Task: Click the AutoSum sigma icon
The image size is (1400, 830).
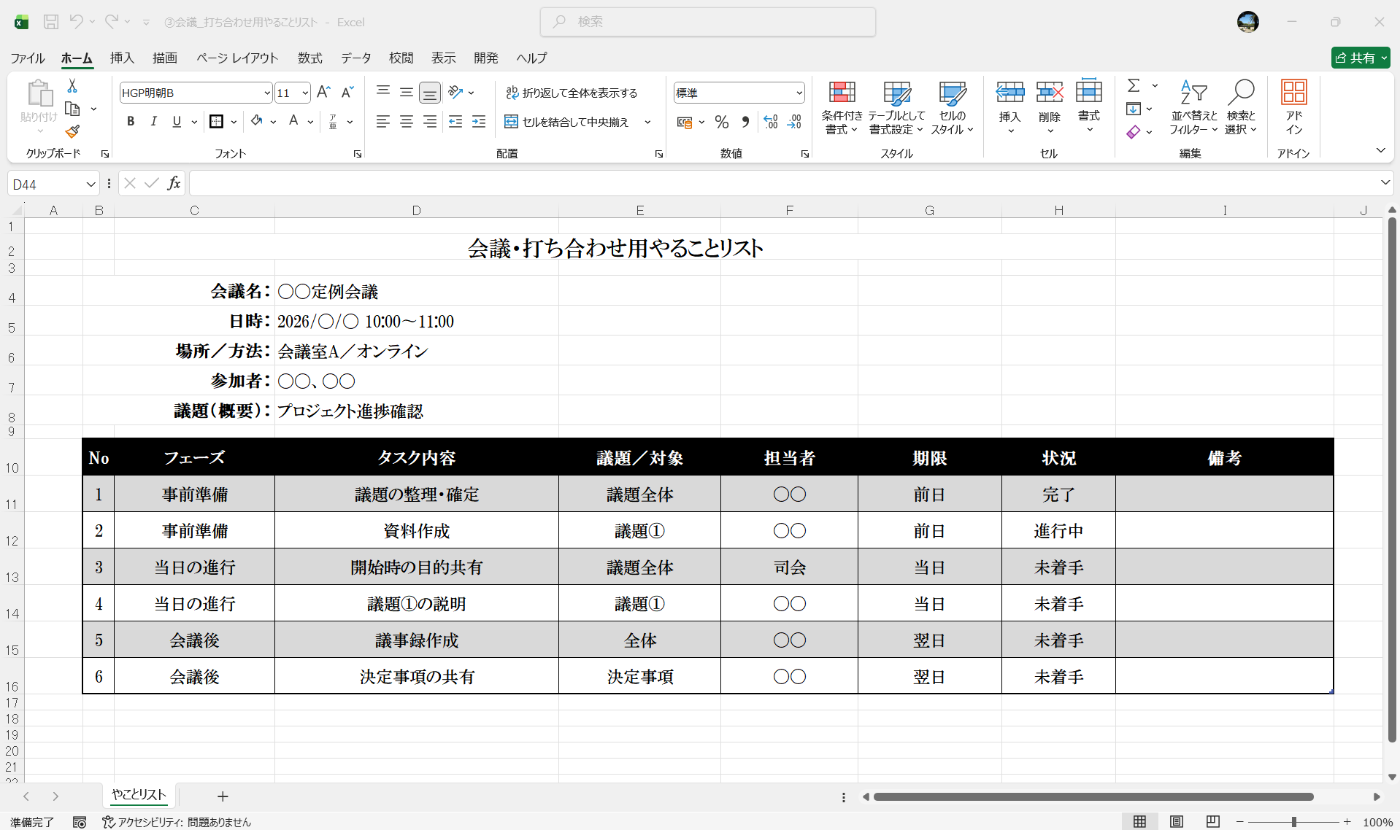Action: point(1133,85)
